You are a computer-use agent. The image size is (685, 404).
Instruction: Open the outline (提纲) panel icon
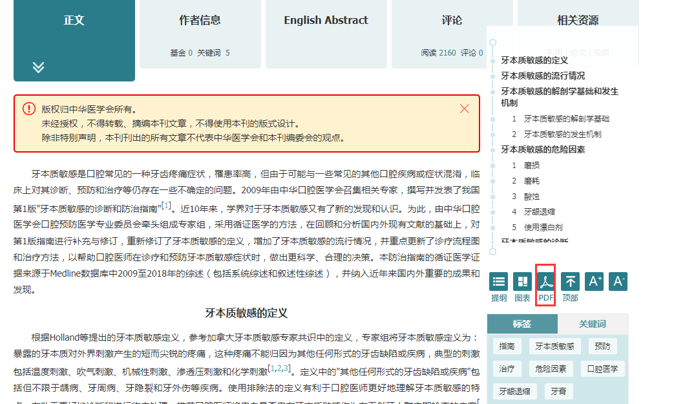coord(498,282)
